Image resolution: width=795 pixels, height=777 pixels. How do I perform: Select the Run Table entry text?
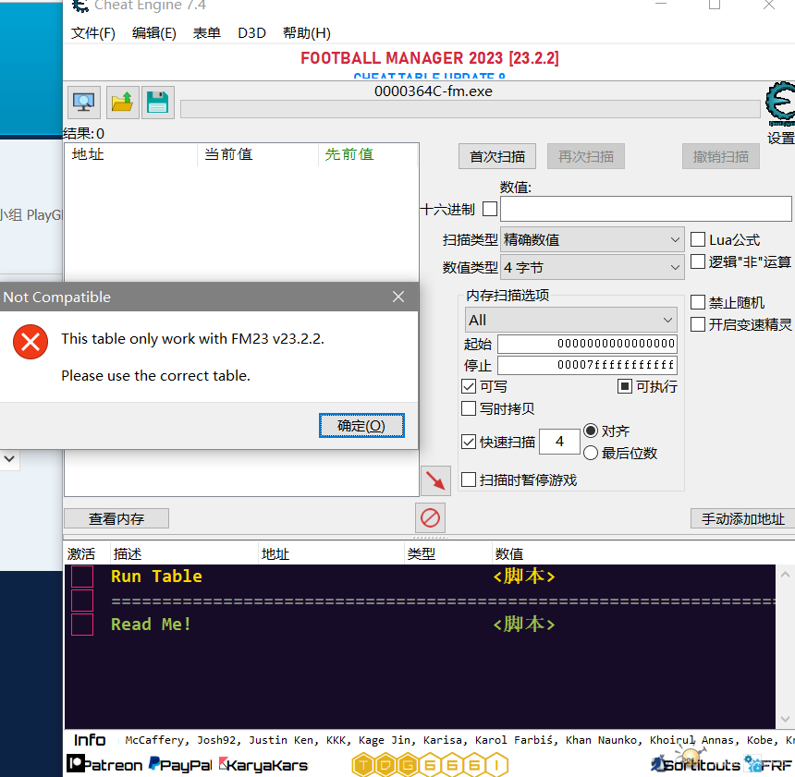pos(156,577)
